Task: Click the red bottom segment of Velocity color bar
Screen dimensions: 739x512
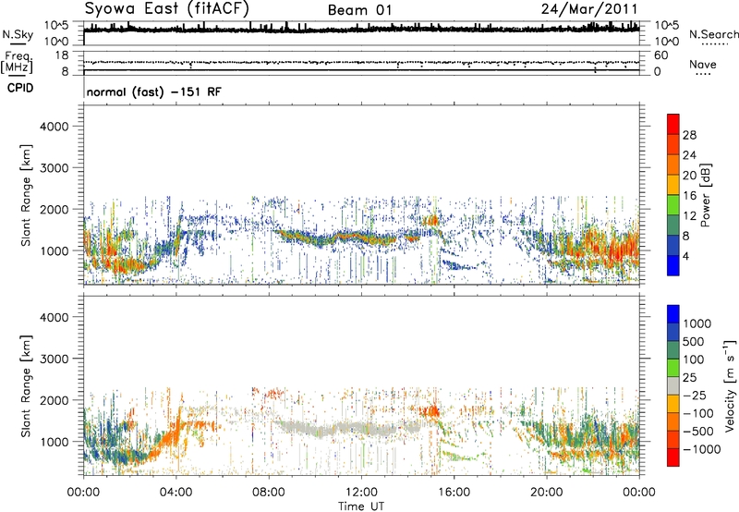Action: pyautogui.click(x=673, y=457)
